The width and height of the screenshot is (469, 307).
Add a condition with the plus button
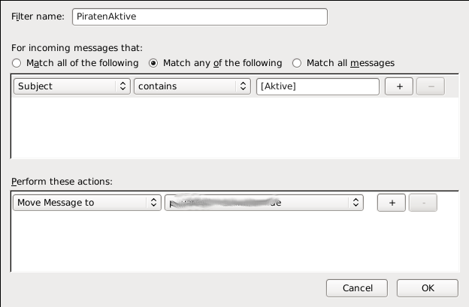399,86
